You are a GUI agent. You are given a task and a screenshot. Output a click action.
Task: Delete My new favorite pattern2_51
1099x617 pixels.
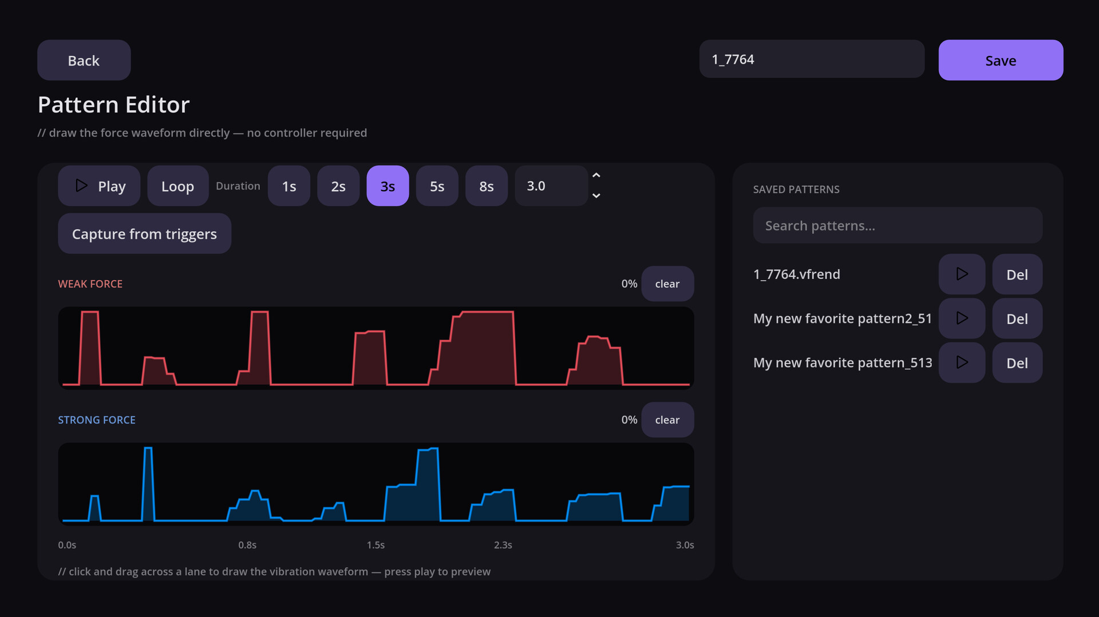(x=1017, y=319)
